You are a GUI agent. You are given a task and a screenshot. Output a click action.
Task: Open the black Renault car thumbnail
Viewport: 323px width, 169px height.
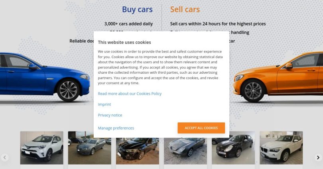138,151
